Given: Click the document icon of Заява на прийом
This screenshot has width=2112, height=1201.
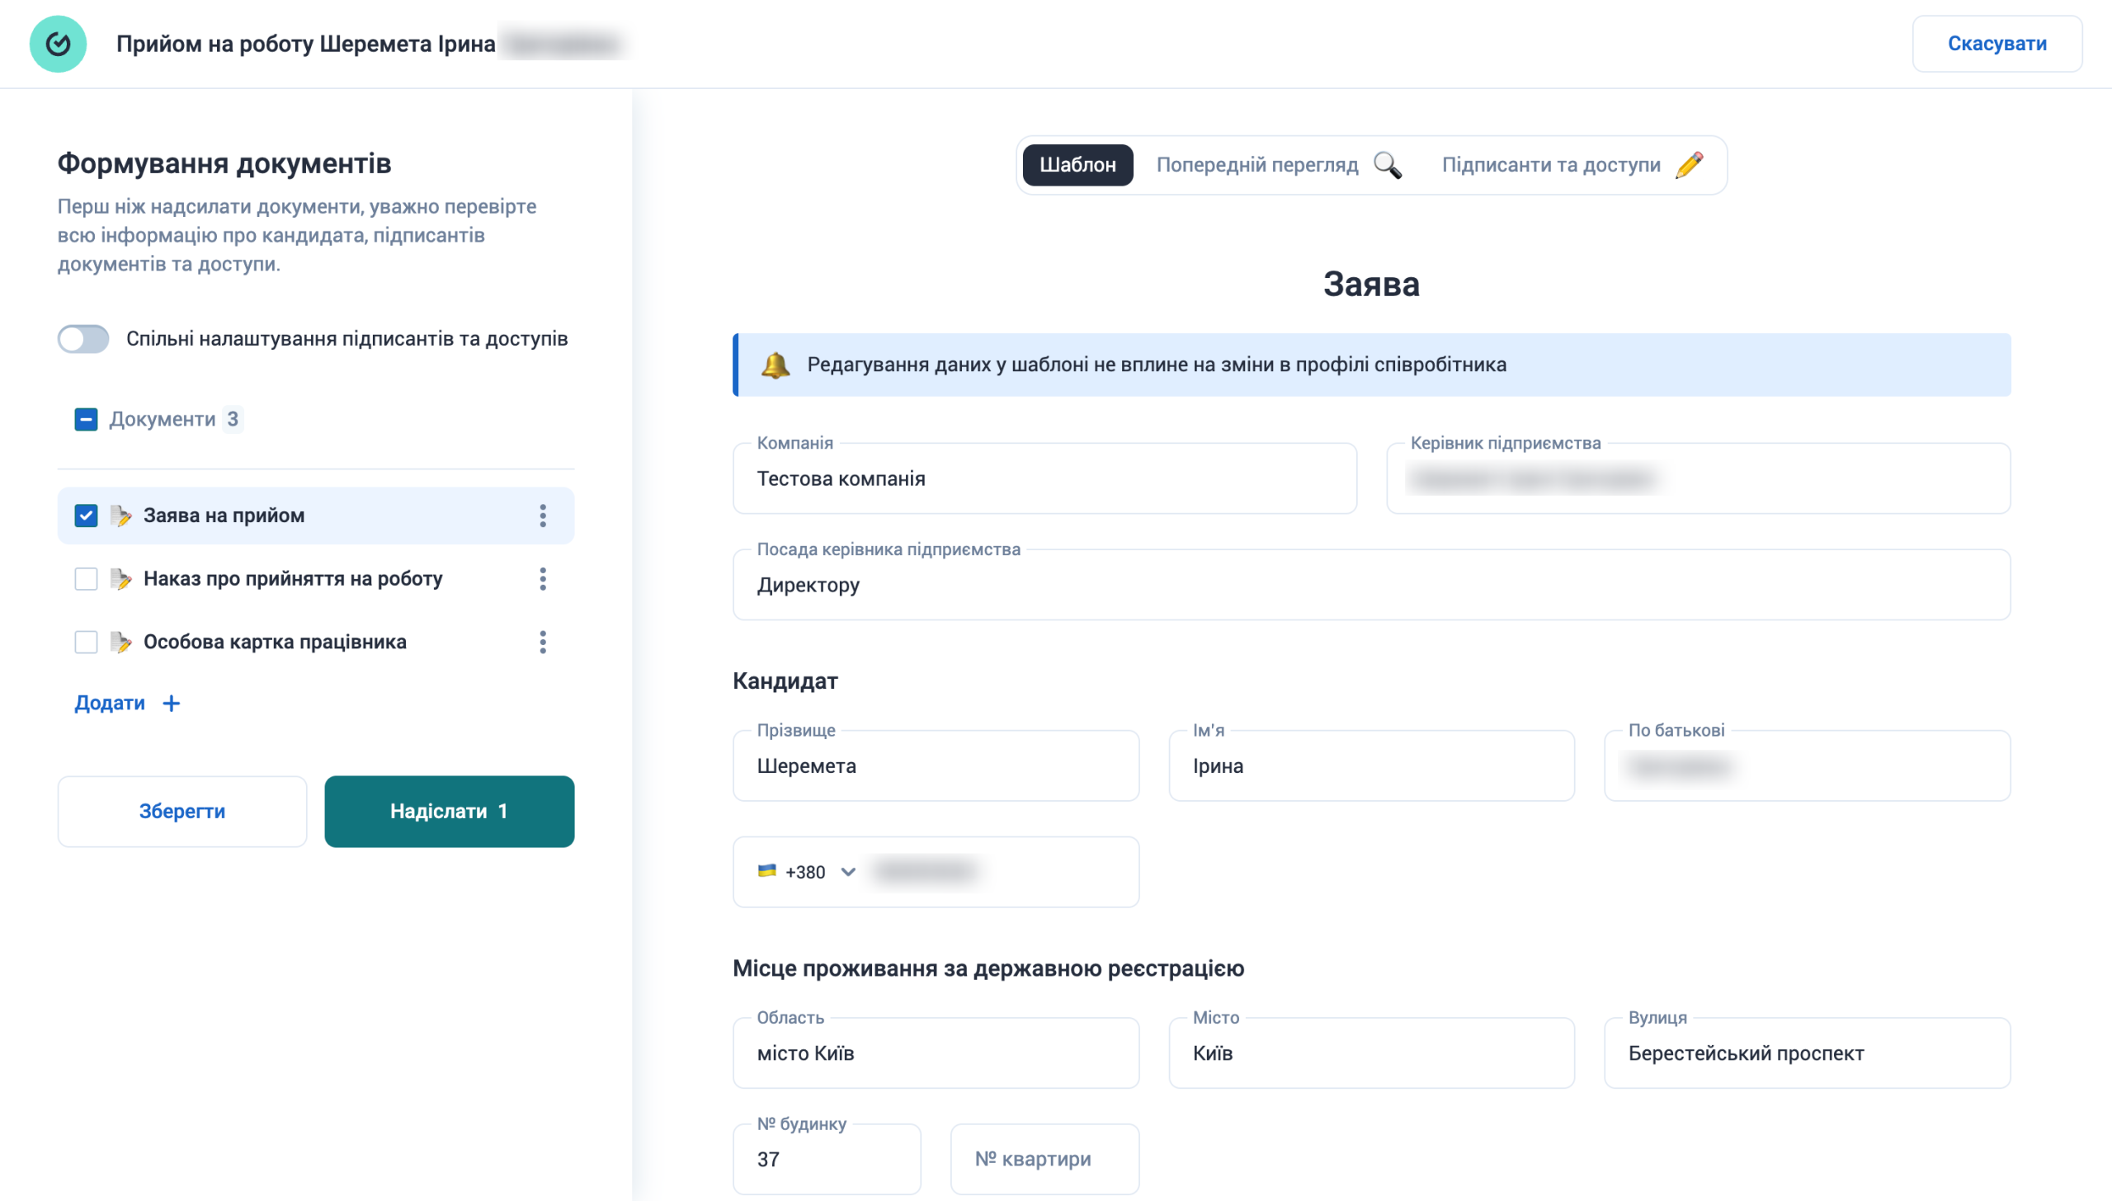Looking at the screenshot, I should tap(120, 516).
